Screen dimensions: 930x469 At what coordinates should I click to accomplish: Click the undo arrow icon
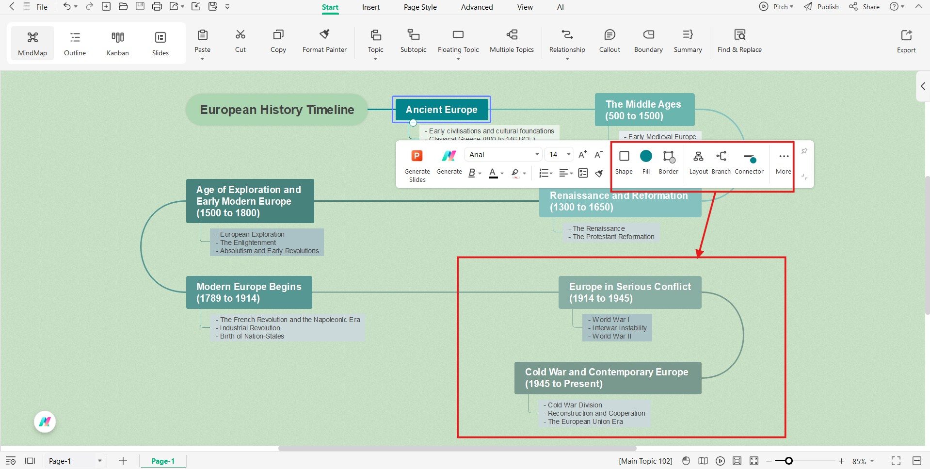tap(67, 6)
